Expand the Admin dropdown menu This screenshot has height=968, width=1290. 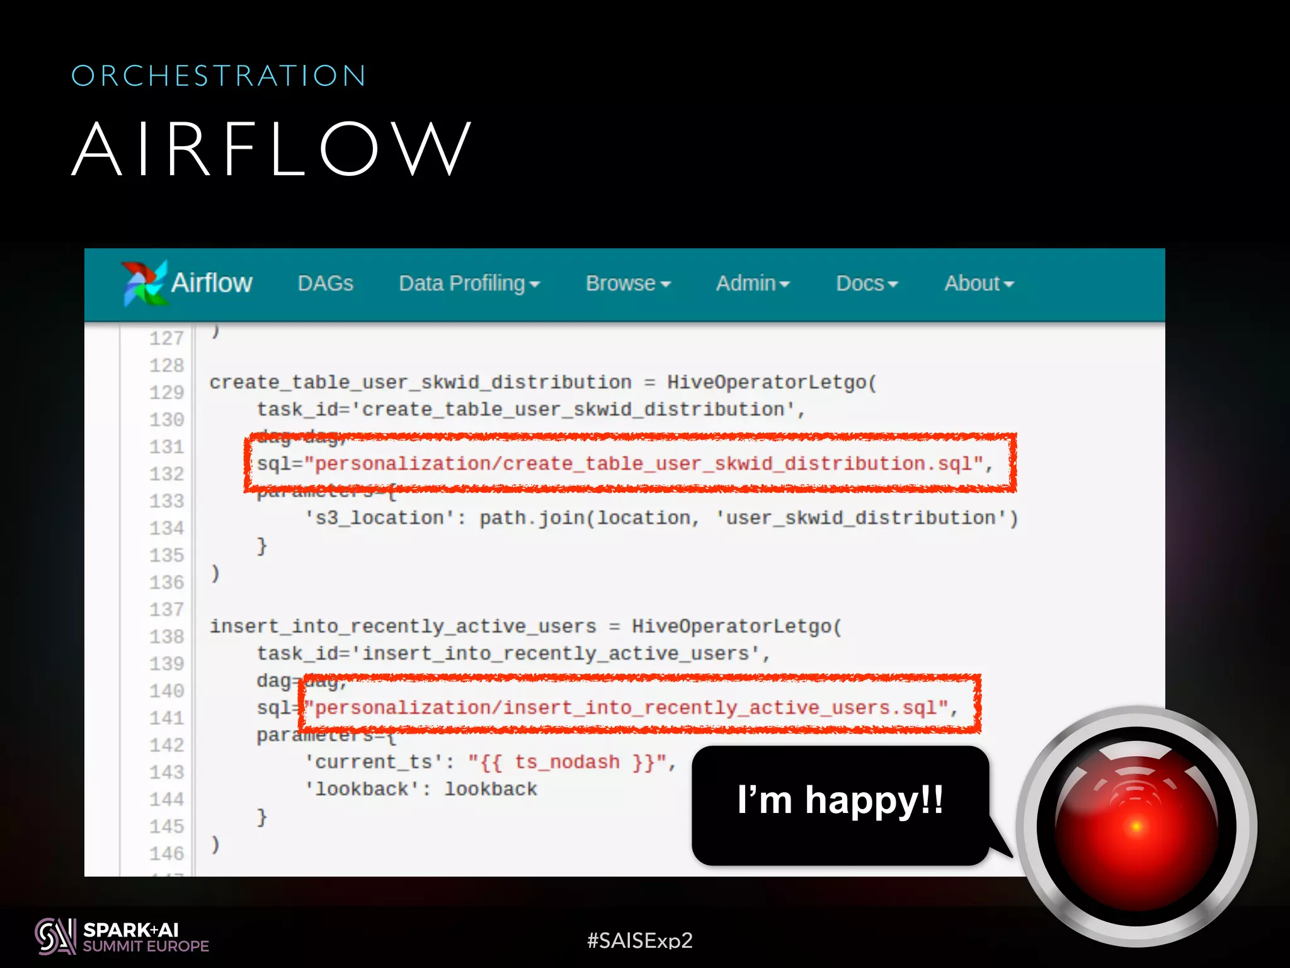pyautogui.click(x=752, y=284)
